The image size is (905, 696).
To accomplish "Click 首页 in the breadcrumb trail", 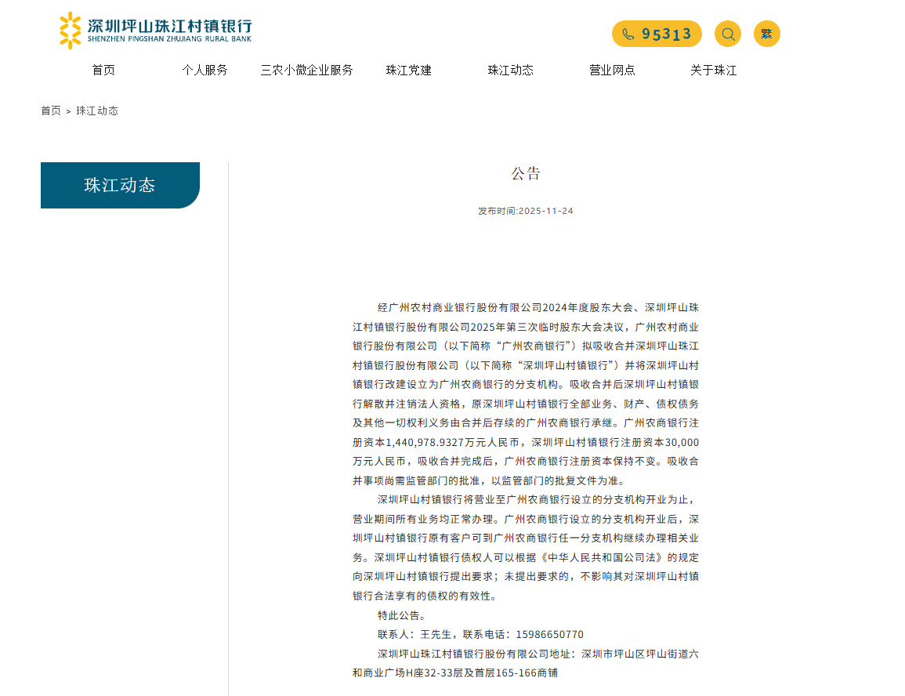I will pyautogui.click(x=51, y=111).
